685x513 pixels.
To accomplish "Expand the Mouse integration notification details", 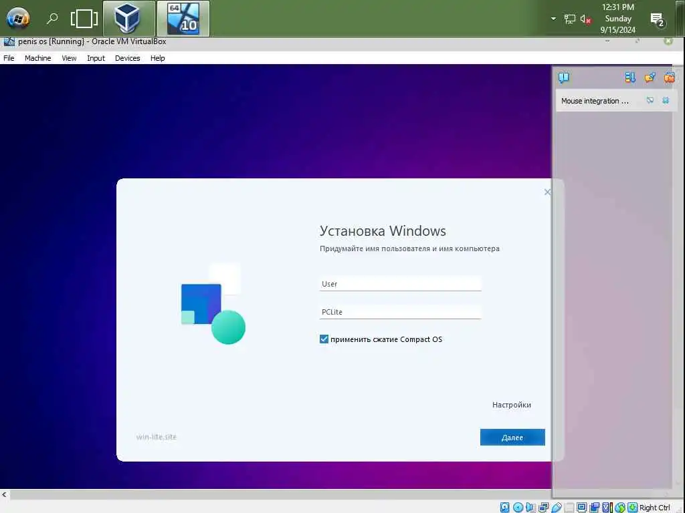I will 650,101.
